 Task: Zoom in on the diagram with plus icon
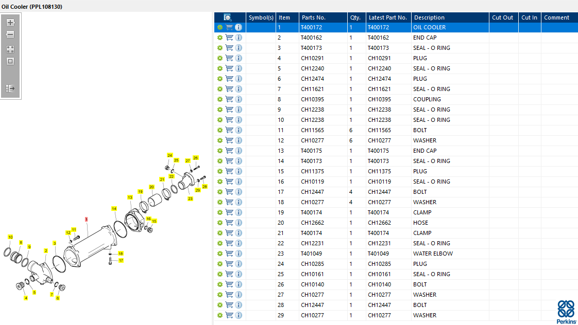(10, 23)
